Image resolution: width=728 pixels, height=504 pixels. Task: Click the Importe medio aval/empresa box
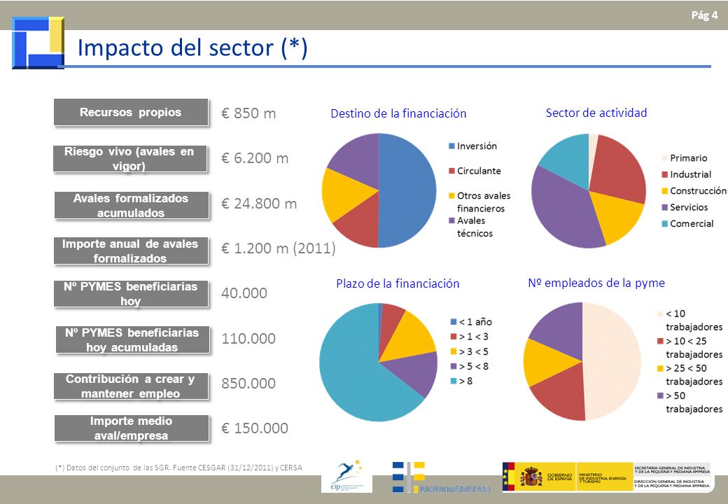coord(132,428)
